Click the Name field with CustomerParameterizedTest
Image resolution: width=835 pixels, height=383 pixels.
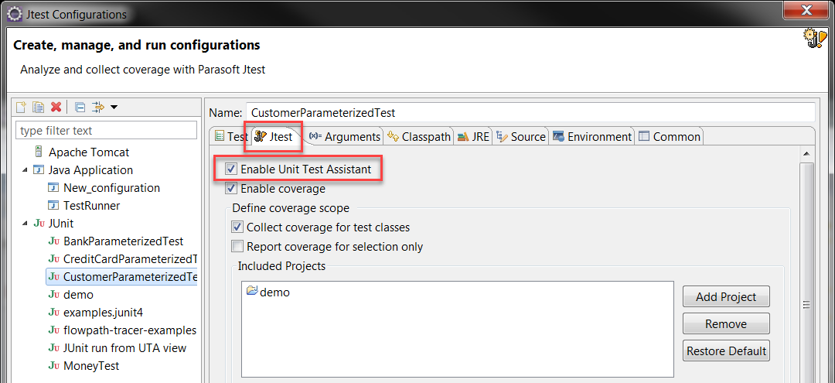pyautogui.click(x=530, y=112)
